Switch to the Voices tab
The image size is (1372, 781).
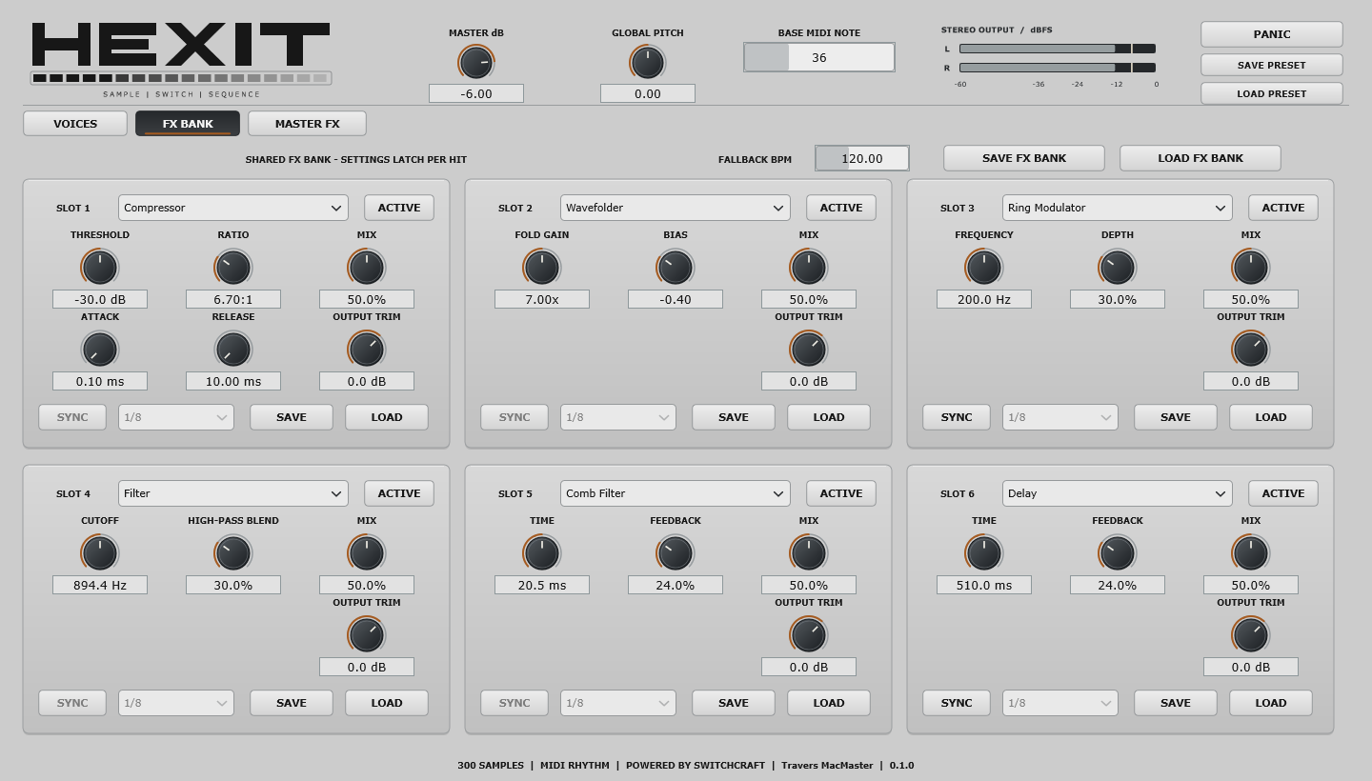click(x=75, y=124)
